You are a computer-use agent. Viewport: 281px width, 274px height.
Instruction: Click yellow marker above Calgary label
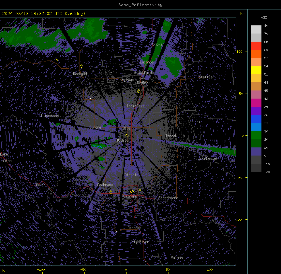pos(132,192)
